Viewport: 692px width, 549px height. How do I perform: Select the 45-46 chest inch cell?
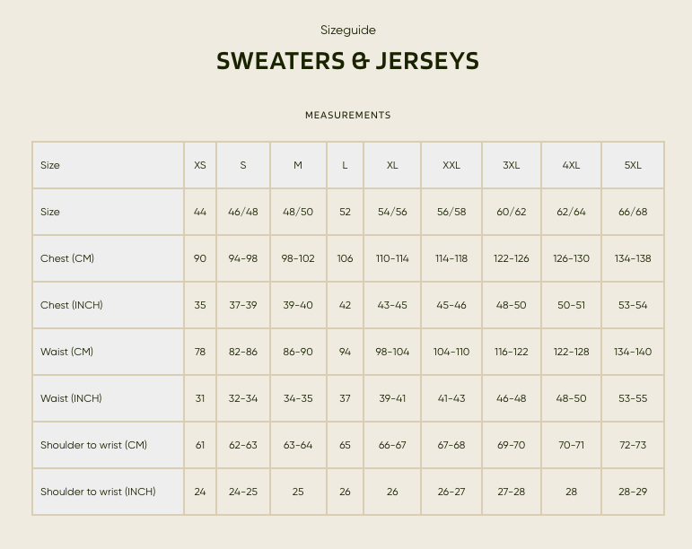pyautogui.click(x=451, y=305)
